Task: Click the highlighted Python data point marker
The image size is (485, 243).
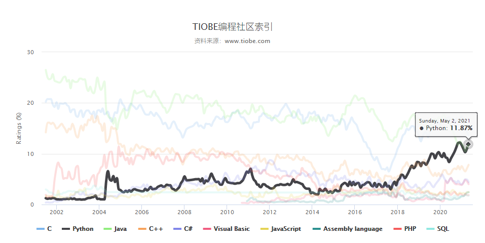Action: point(468,144)
